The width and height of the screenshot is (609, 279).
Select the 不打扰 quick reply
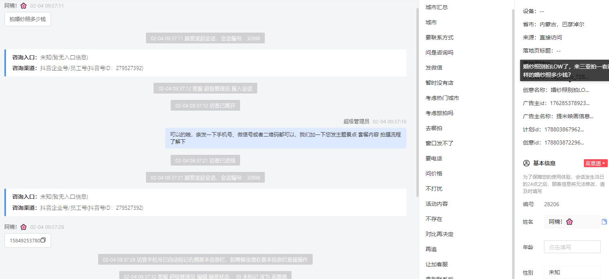[434, 189]
